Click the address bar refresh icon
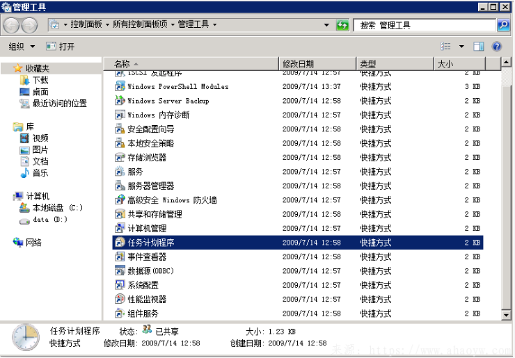 (x=342, y=25)
